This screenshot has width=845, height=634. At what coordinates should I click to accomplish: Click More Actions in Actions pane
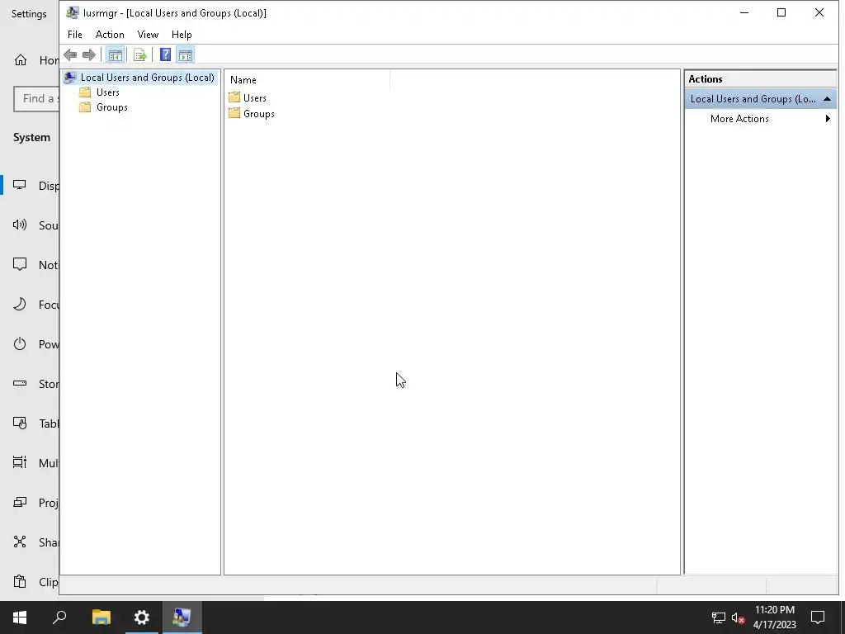click(739, 119)
